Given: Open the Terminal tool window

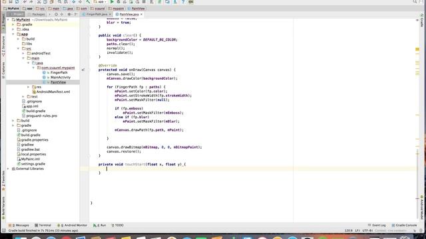Looking at the screenshot, I should tap(43, 225).
